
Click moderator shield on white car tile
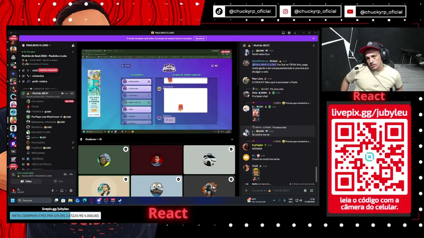[231, 149]
